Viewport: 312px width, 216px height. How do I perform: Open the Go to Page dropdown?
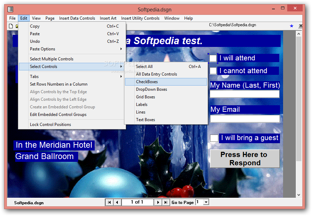206,202
